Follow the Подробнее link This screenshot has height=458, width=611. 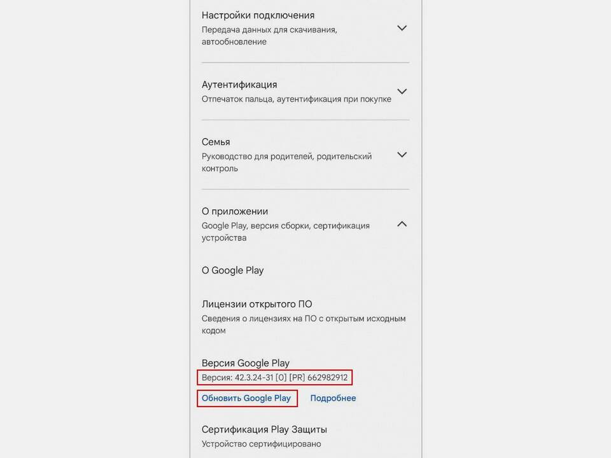click(333, 398)
